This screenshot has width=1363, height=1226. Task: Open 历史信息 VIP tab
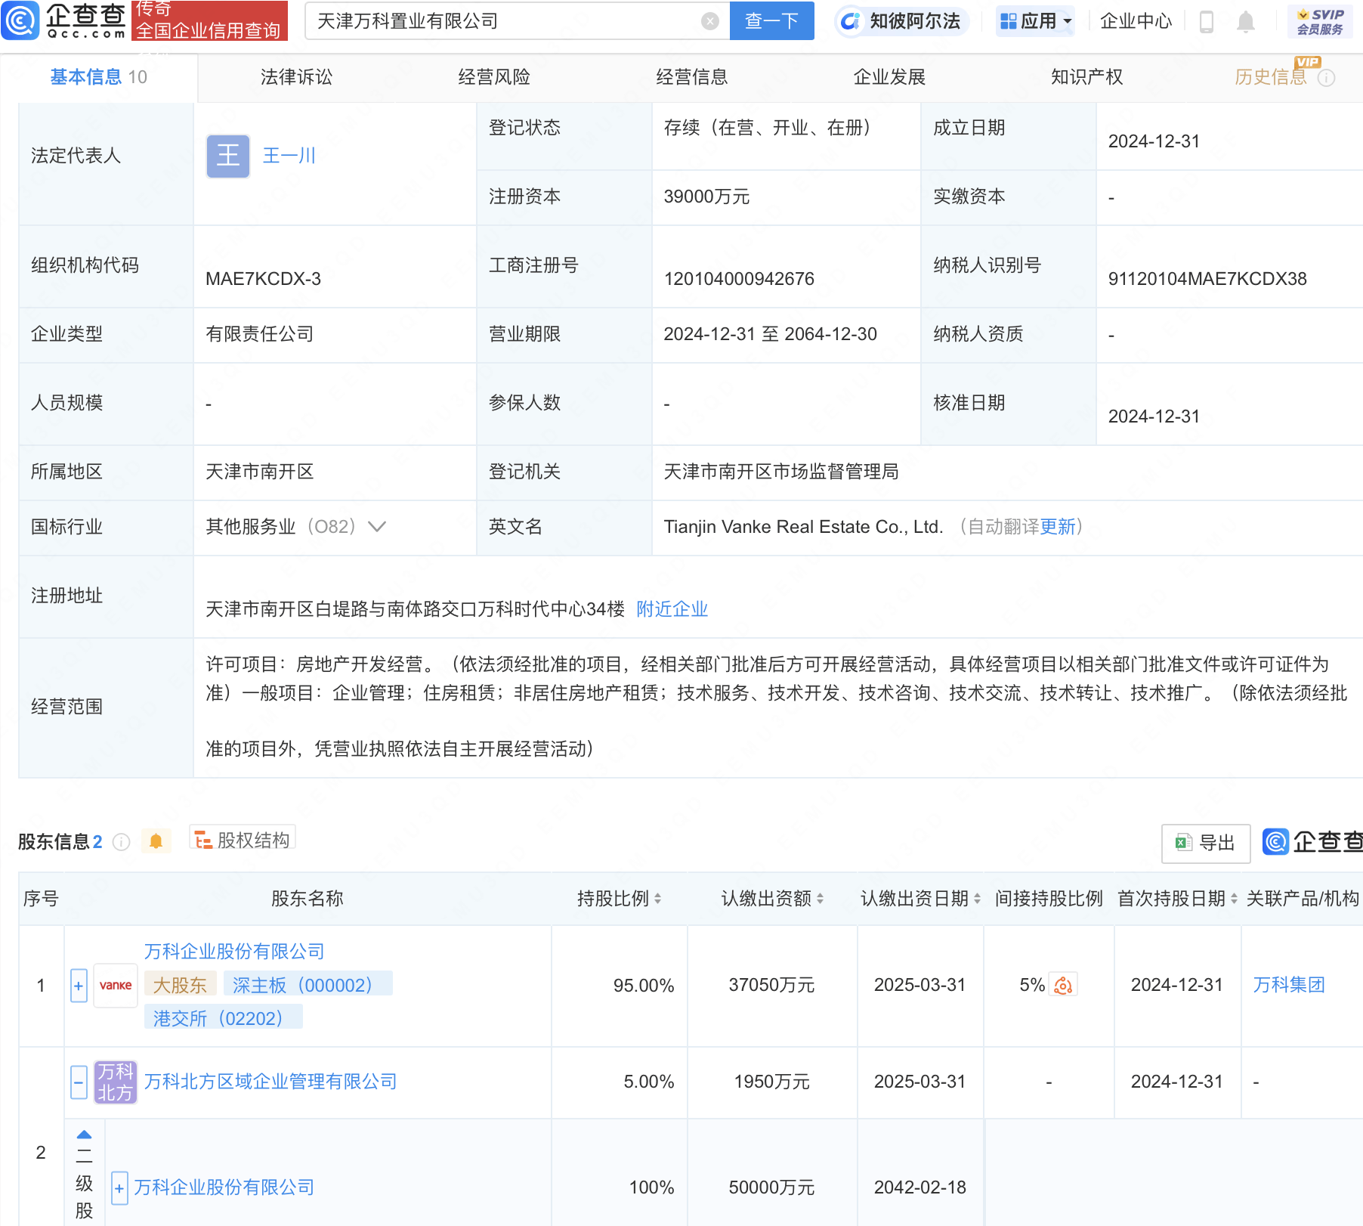1271,77
